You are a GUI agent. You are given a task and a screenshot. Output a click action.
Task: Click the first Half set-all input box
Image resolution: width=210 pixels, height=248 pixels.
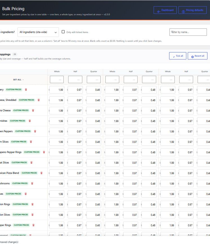[75, 79]
